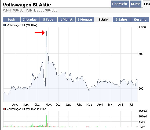
Task: Click the Okt. axis label
Action: [x=37, y=105]
